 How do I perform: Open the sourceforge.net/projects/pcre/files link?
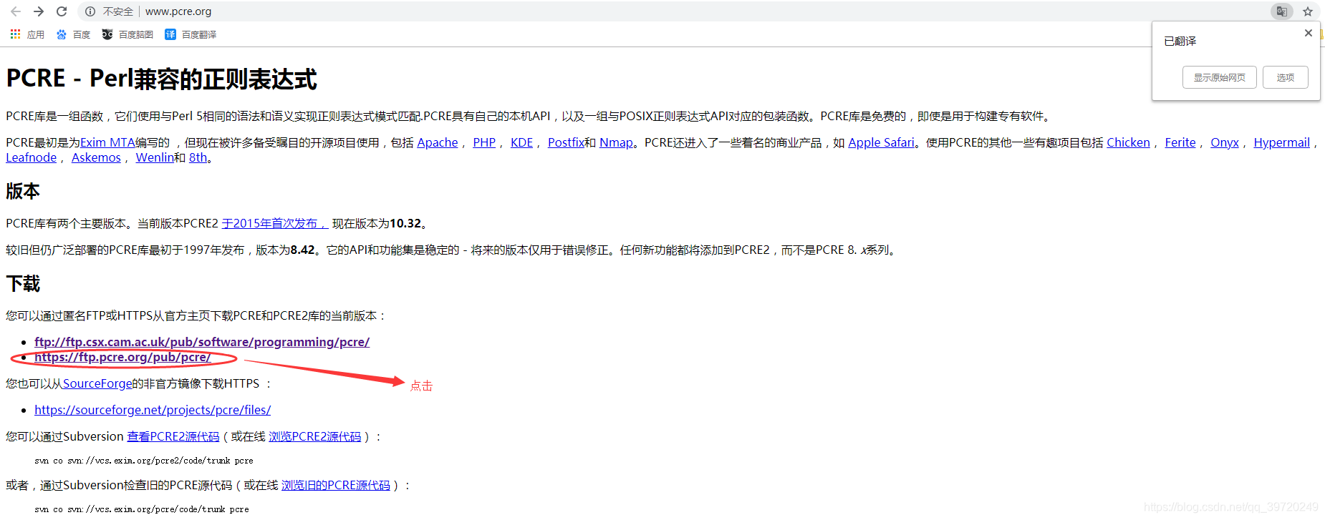click(153, 410)
